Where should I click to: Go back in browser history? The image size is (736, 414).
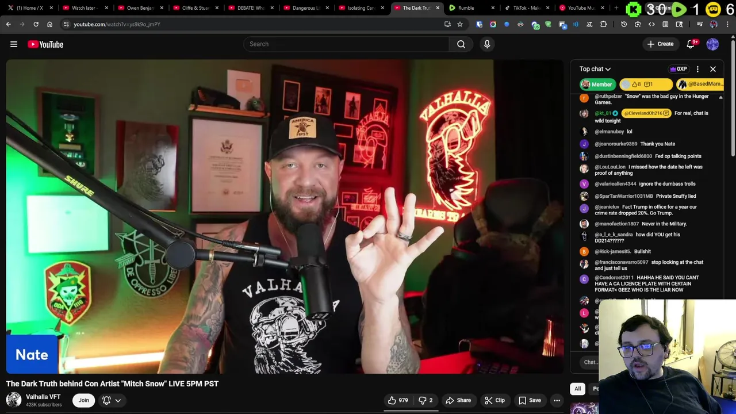coord(8,24)
